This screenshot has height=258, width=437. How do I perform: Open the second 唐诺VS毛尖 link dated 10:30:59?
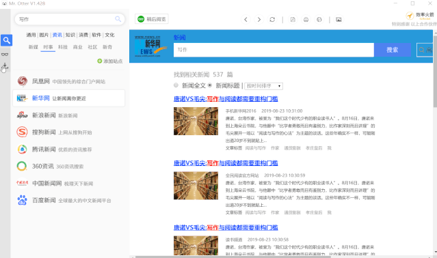pos(226,163)
